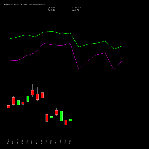Viewport: 149px width, 149px height.
Task: Click the small green candlestick for 09 Jul
Action: click(x=52, y=117)
